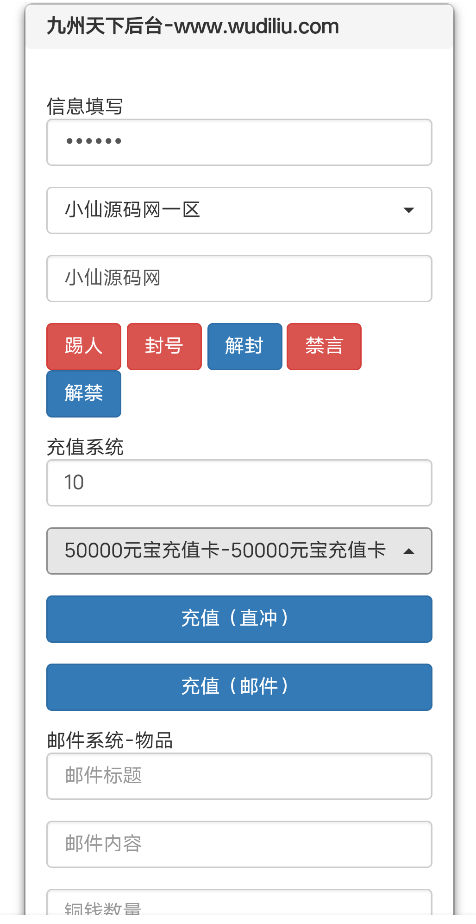
Task: Expand the 50000元宝充值卡 item dropdown
Action: pos(239,551)
